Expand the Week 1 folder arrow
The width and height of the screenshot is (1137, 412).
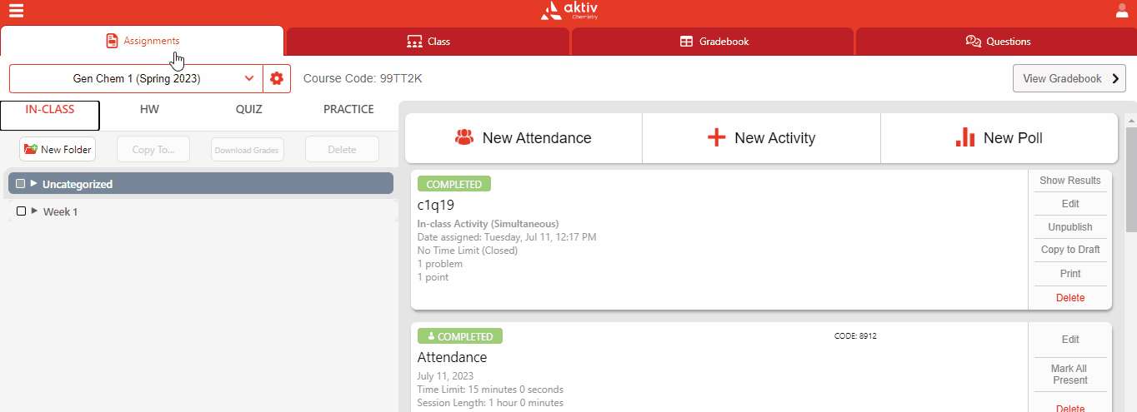coord(34,211)
